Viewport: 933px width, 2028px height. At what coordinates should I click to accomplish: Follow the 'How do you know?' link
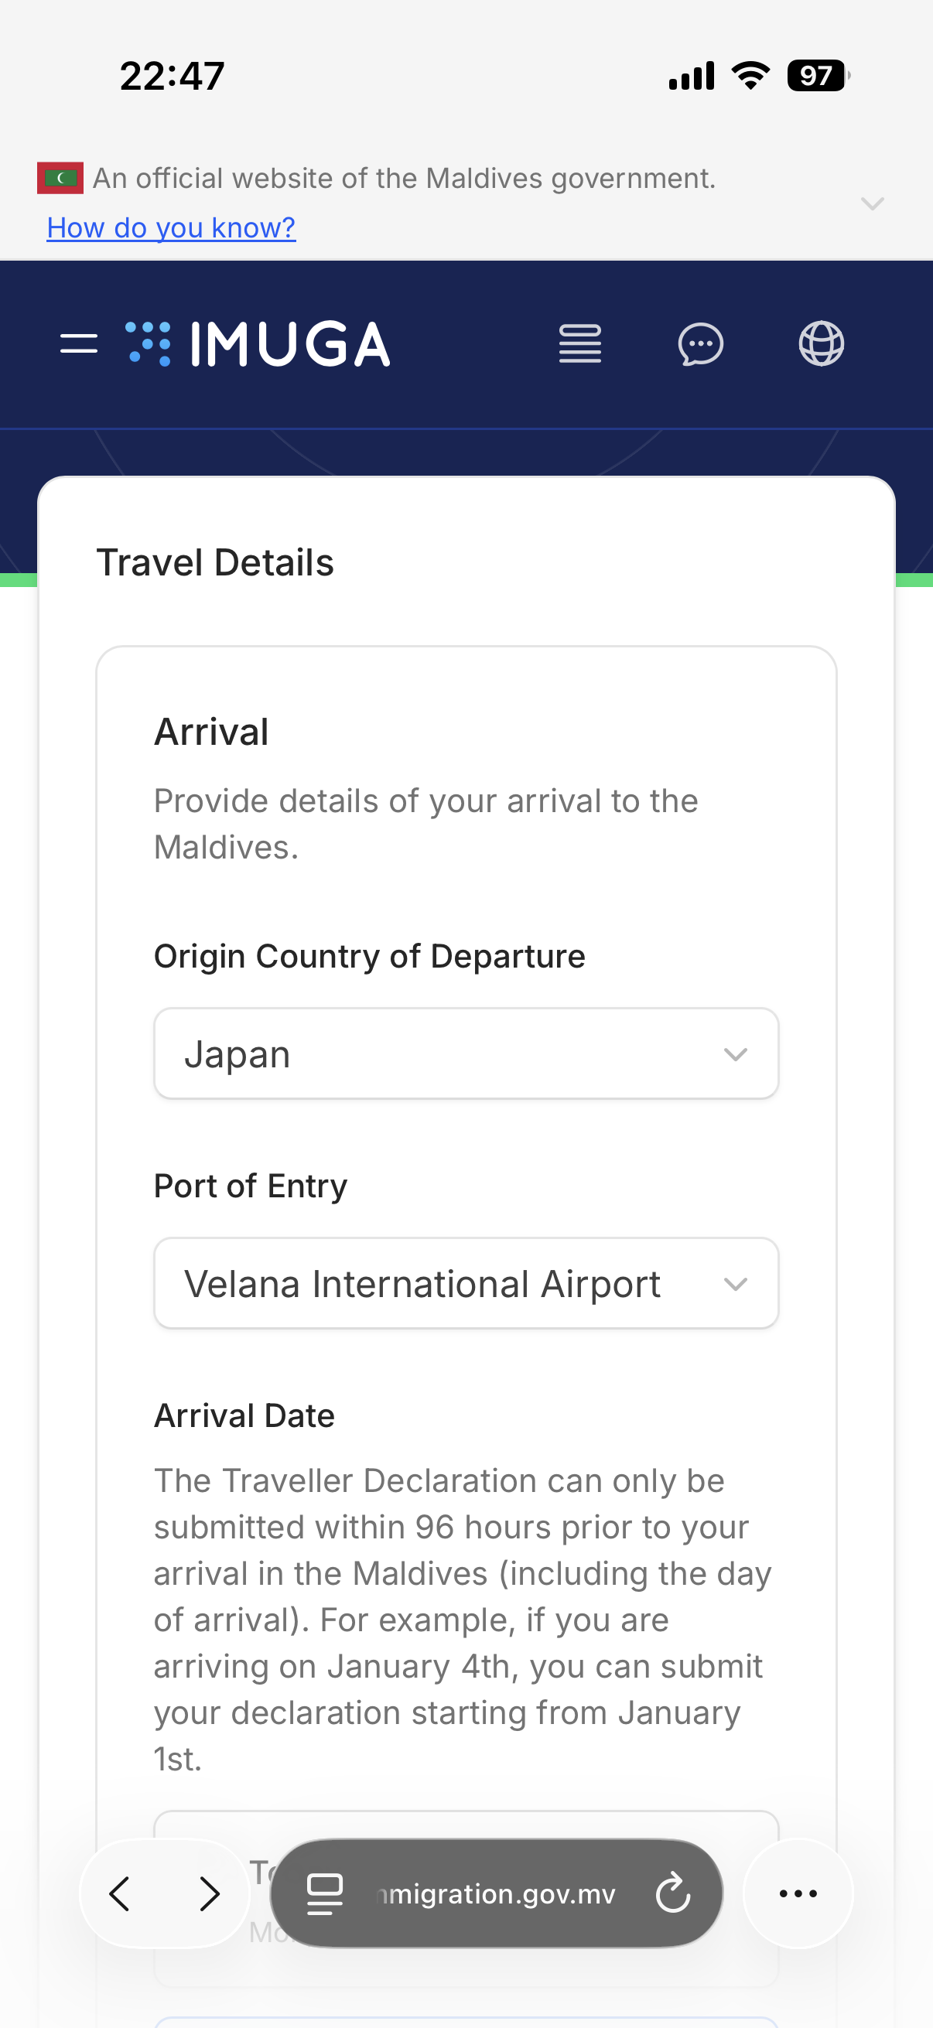click(171, 227)
